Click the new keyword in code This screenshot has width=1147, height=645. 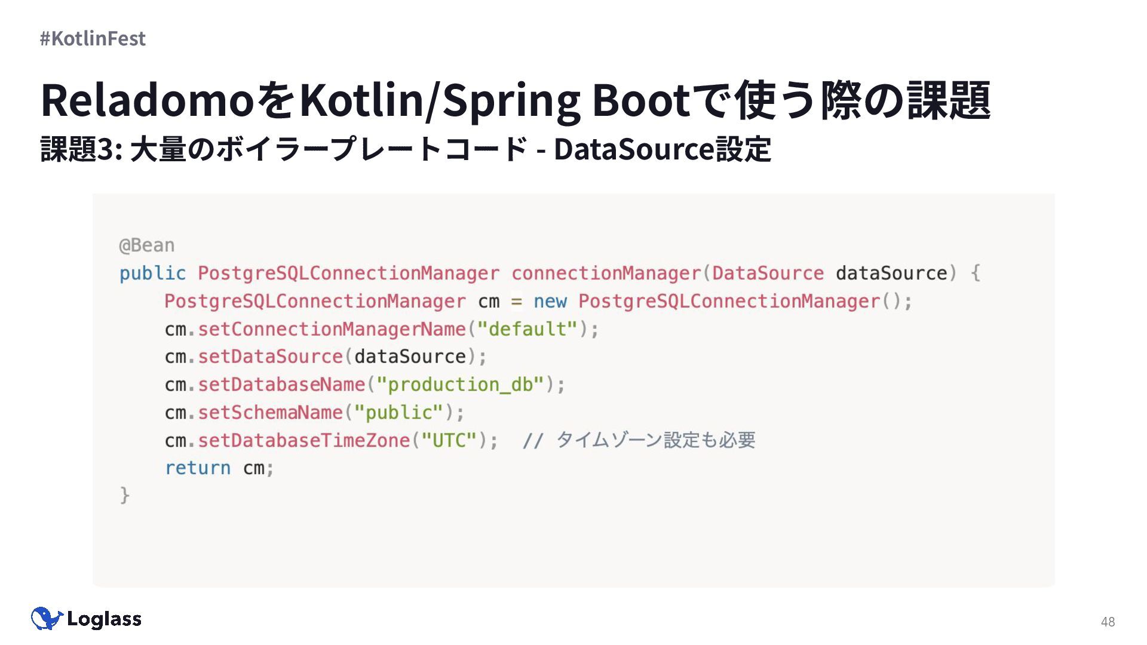click(x=550, y=301)
